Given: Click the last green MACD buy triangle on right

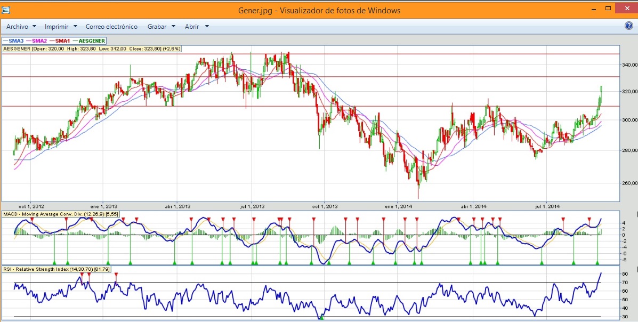Looking at the screenshot, I should pos(597,262).
